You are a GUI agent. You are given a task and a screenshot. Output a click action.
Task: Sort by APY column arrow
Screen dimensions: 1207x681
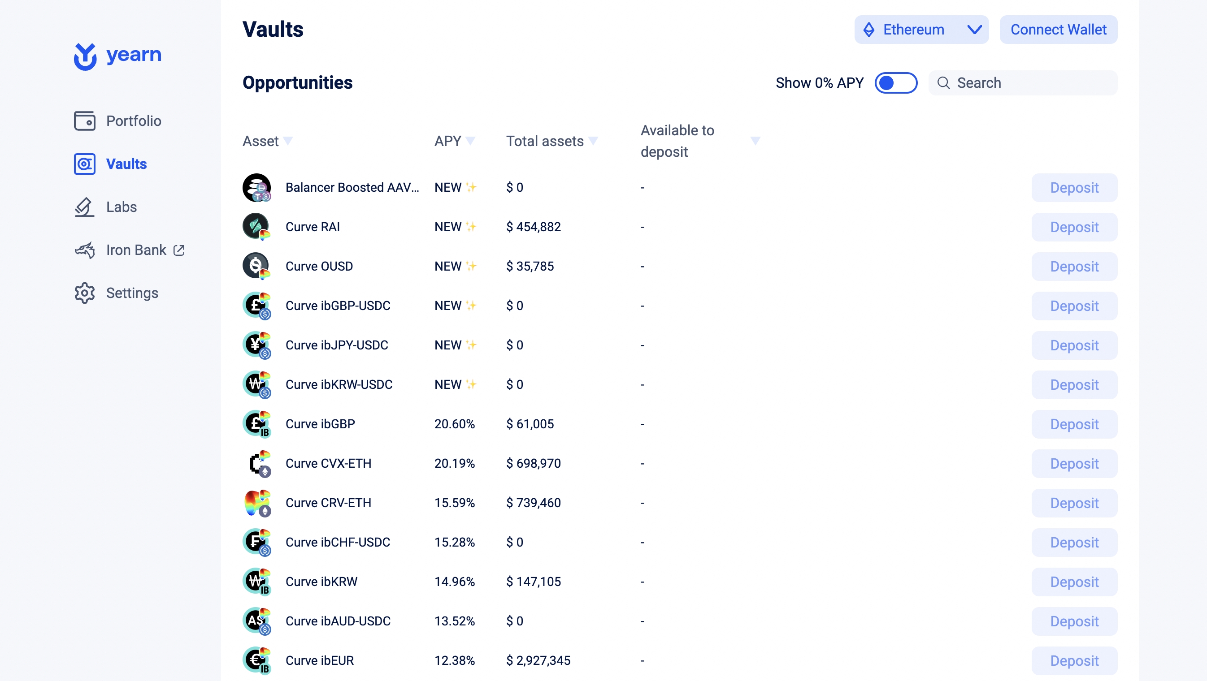(471, 140)
